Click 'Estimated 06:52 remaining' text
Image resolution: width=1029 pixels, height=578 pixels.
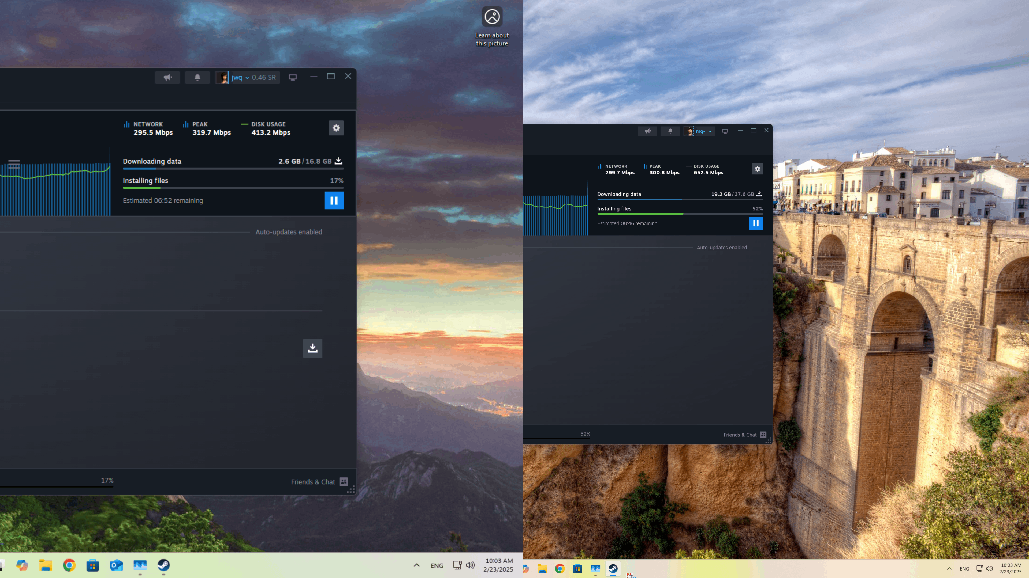163,200
